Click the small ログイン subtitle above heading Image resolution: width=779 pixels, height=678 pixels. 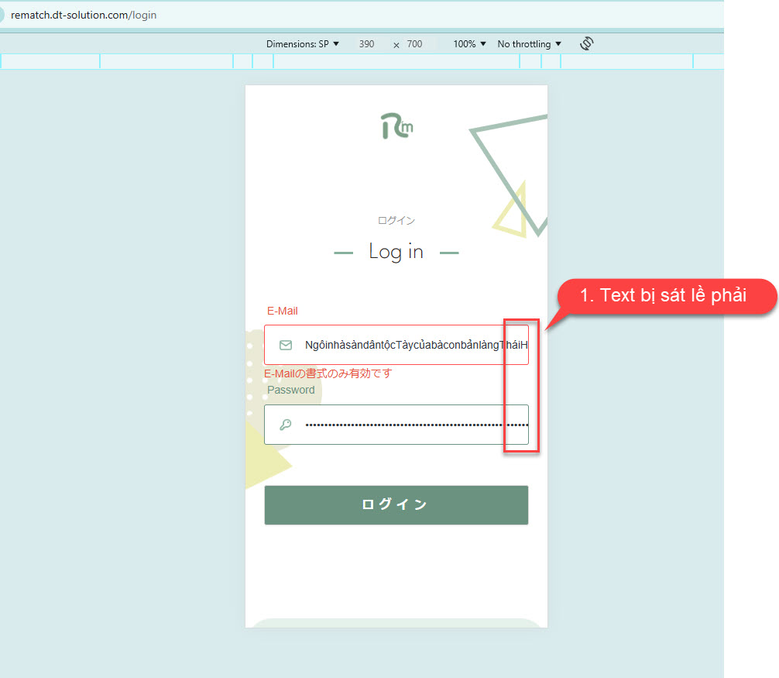pyautogui.click(x=396, y=221)
